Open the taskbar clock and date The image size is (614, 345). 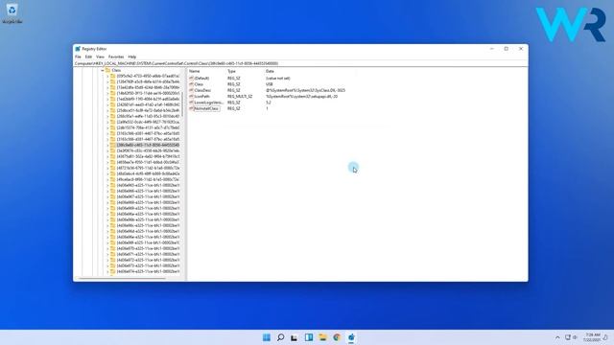pyautogui.click(x=592, y=337)
